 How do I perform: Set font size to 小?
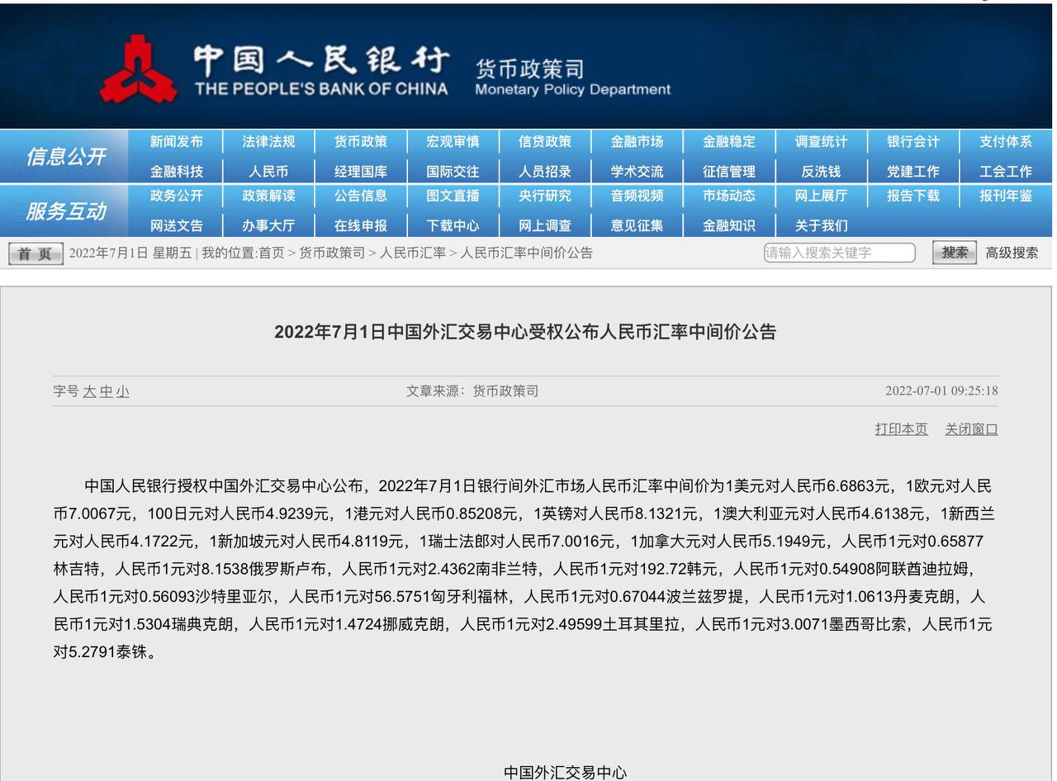(x=122, y=391)
